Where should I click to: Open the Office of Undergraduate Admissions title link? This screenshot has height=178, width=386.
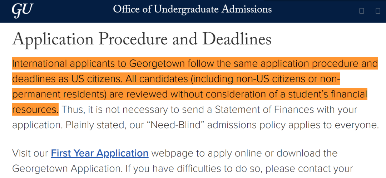(193, 9)
